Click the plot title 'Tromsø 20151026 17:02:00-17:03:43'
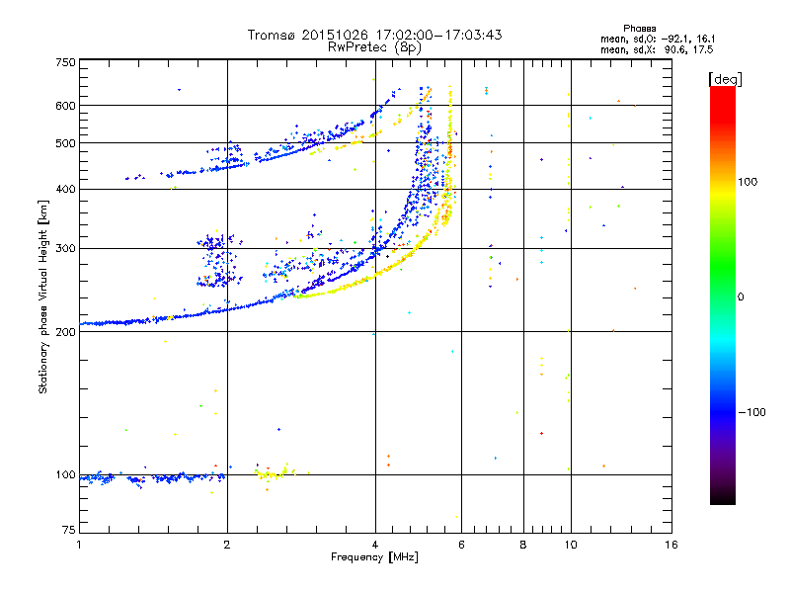790x593 pixels. [374, 35]
